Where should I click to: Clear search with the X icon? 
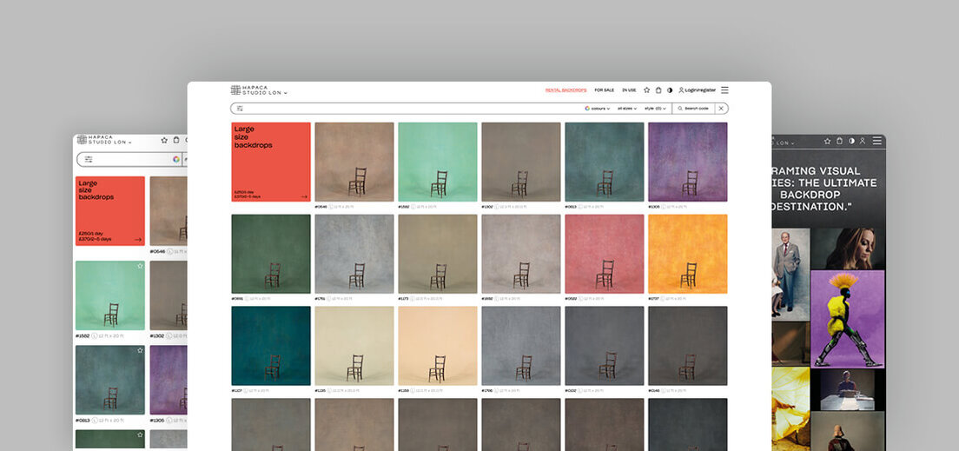point(721,109)
